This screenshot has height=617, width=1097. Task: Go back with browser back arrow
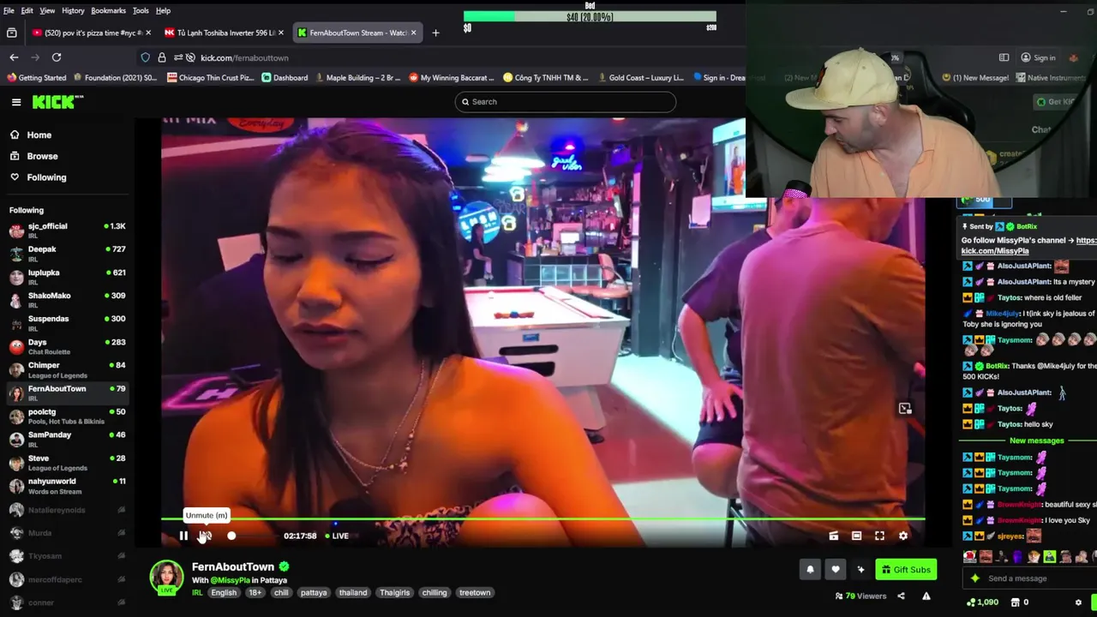(x=14, y=57)
